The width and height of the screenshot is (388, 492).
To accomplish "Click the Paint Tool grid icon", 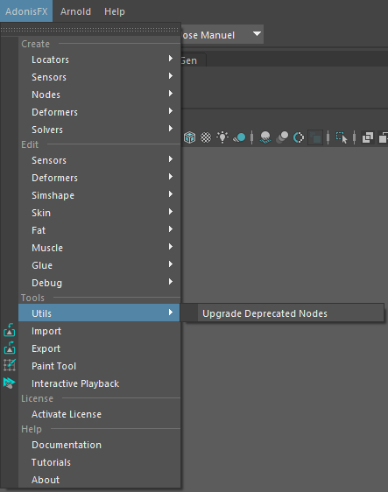I will (10, 365).
